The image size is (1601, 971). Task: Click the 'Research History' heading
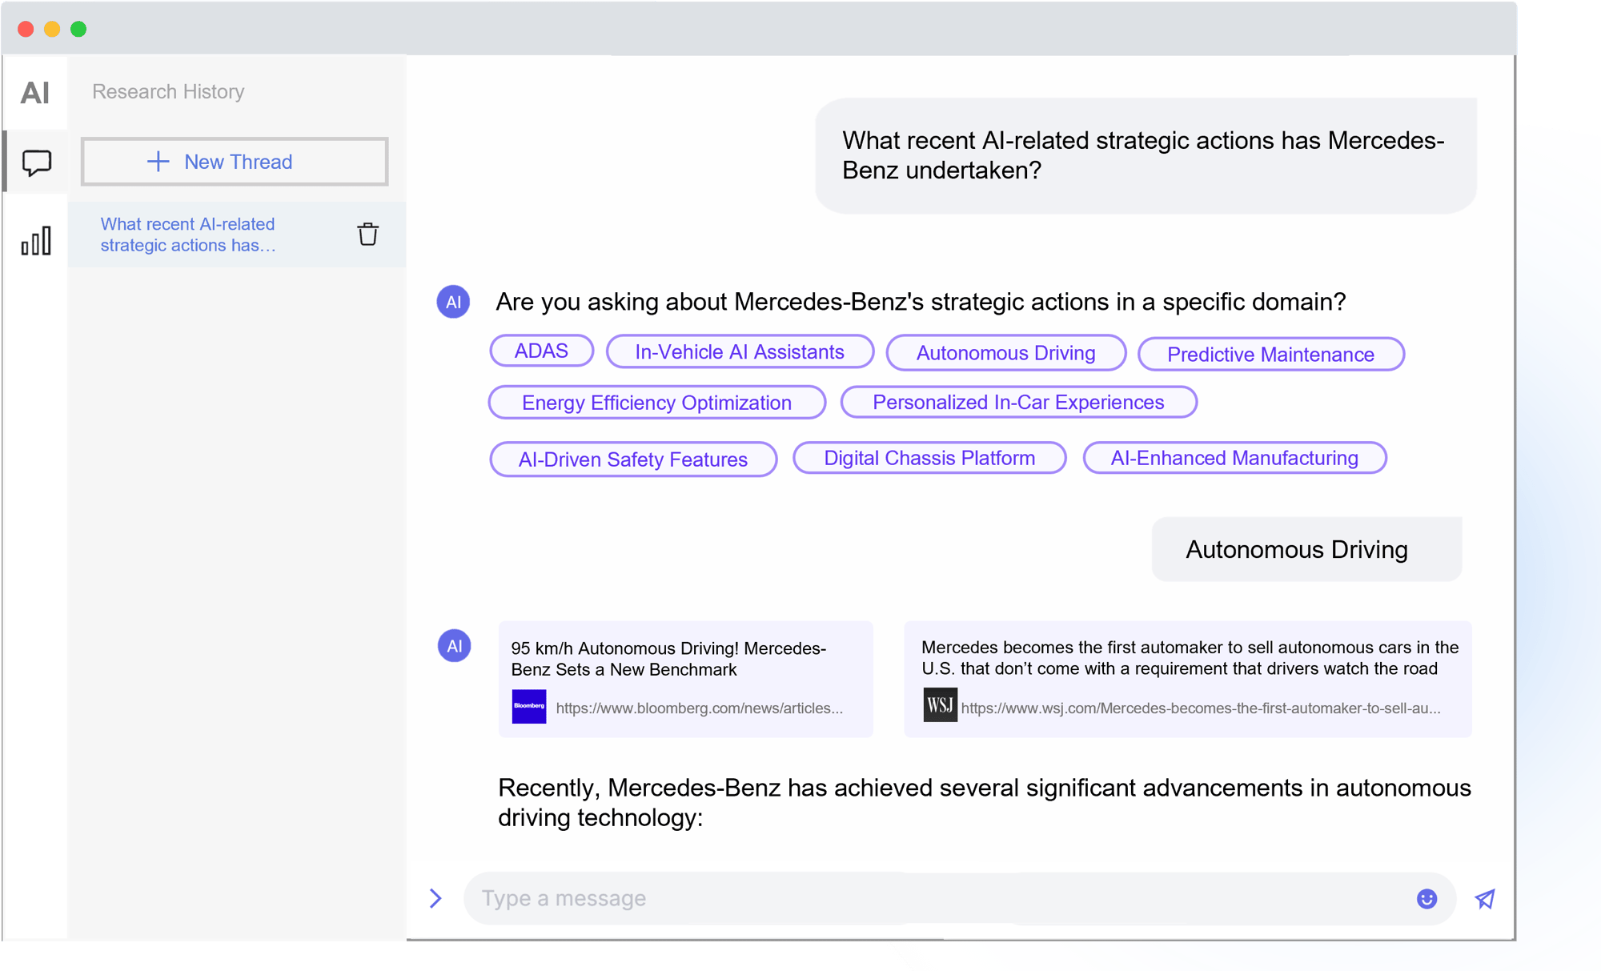pos(168,91)
